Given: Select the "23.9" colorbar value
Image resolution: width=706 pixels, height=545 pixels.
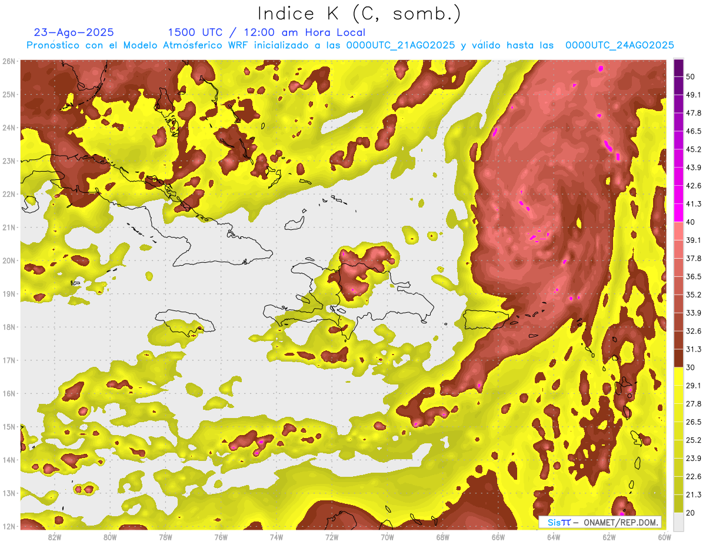Looking at the screenshot, I should pos(694,458).
